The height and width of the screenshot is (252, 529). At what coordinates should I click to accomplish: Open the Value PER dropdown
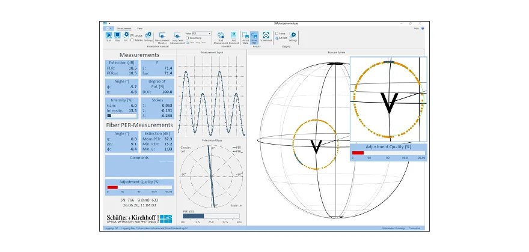(201, 34)
